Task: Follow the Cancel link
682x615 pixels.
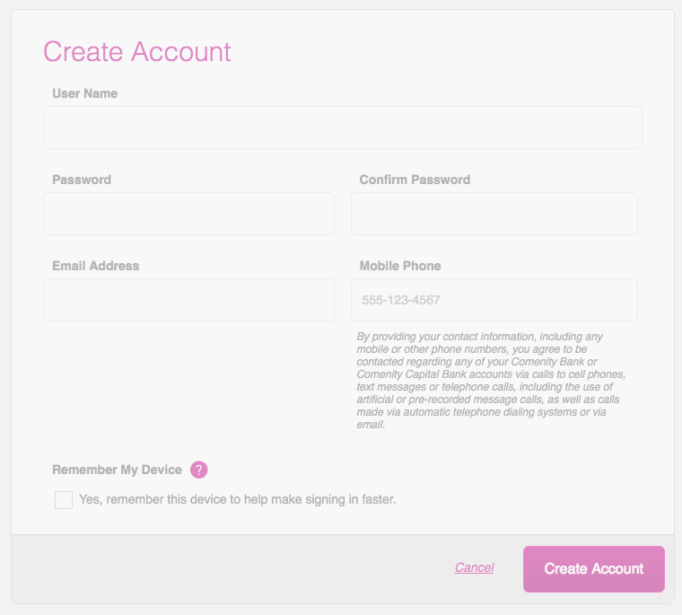Action: click(474, 567)
